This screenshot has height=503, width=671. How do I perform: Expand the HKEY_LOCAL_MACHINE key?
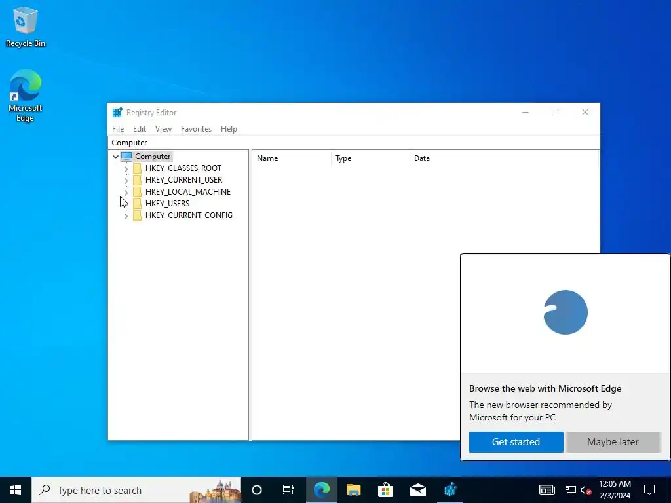[x=126, y=193]
